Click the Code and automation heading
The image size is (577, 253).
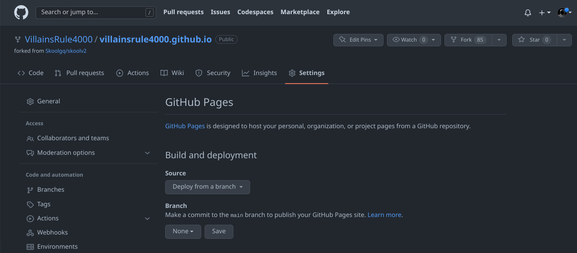pos(54,175)
